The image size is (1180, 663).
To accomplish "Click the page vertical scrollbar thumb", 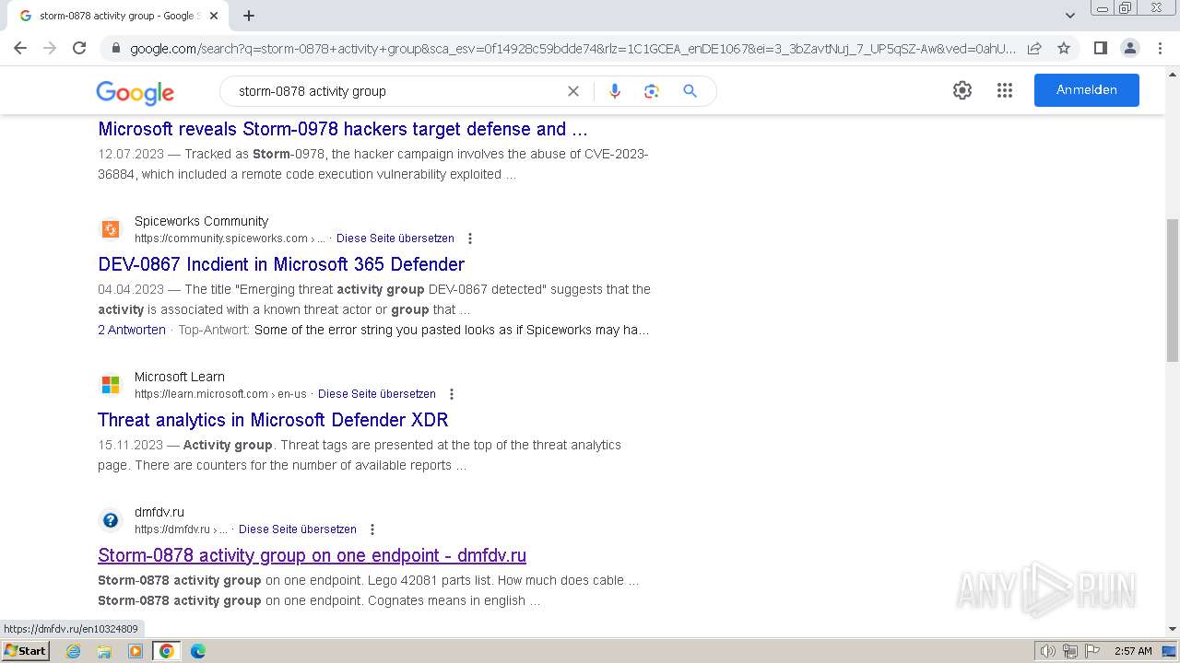I will coord(1173,290).
